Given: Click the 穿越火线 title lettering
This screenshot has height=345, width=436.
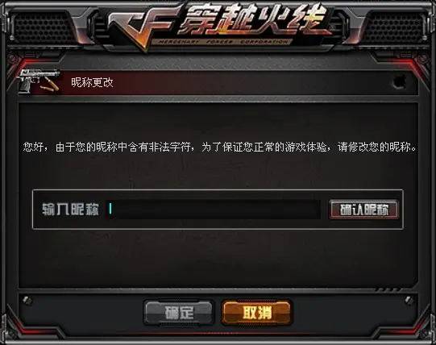Looking at the screenshot, I should point(253,21).
